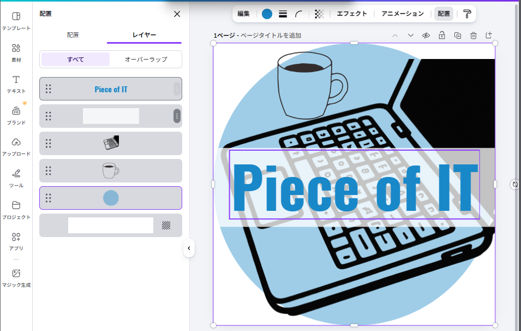Image resolution: width=521 pixels, height=331 pixels.
Task: Move page down with the chevron arrow
Action: (410, 36)
